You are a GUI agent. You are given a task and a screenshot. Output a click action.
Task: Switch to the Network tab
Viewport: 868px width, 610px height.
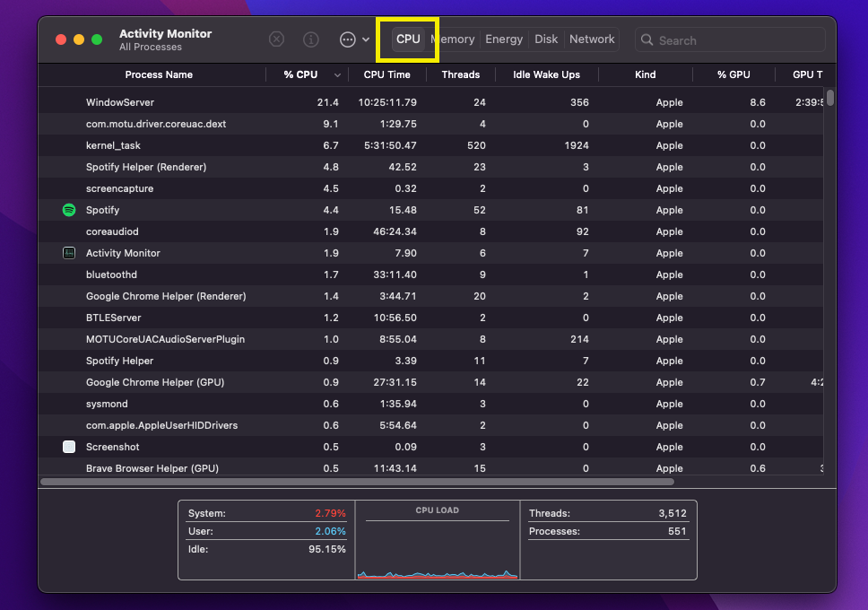(x=592, y=39)
